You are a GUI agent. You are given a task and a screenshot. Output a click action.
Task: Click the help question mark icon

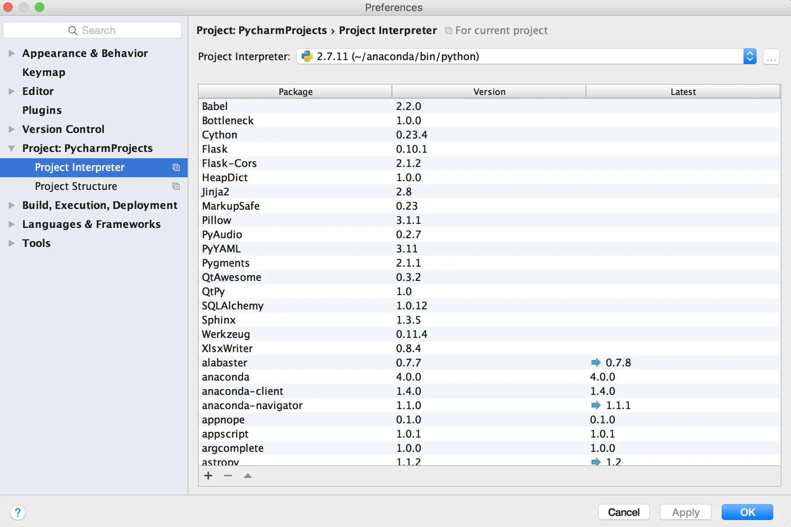(17, 512)
